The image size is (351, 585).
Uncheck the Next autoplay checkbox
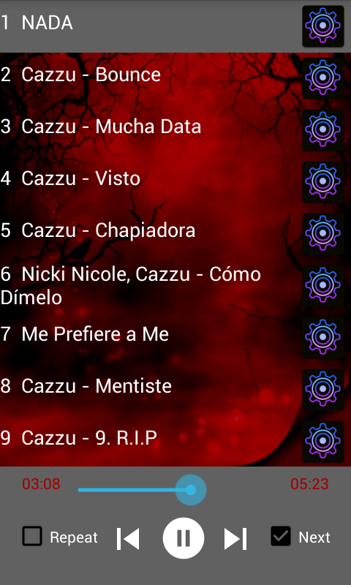281,536
